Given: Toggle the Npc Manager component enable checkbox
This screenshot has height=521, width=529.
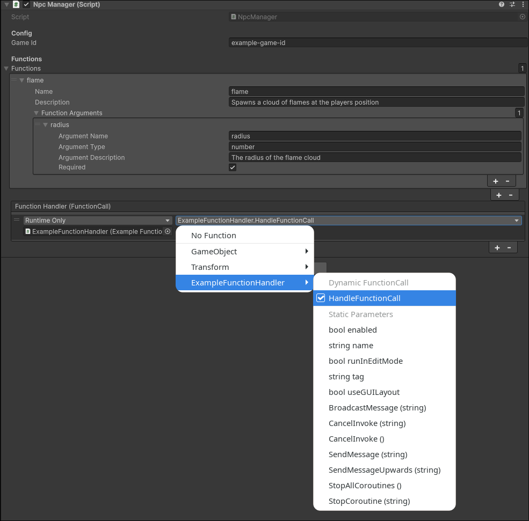Looking at the screenshot, I should coord(26,4).
